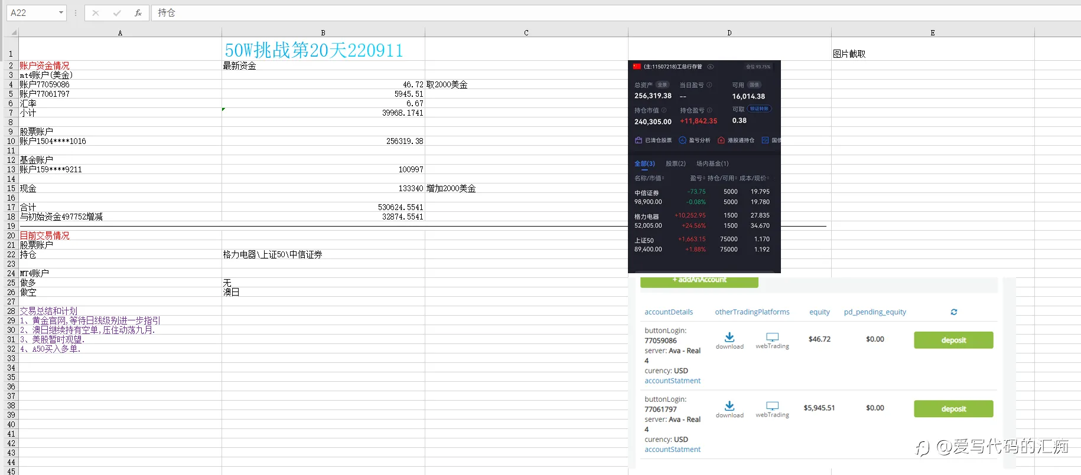Open accountStatment link for account 77059086
1081x475 pixels.
pyautogui.click(x=672, y=381)
